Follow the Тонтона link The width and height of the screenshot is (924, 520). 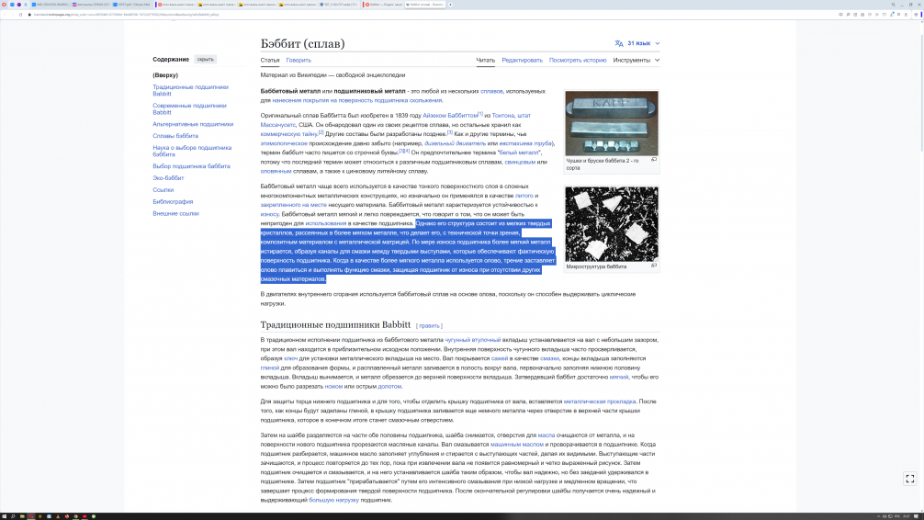tap(502, 116)
